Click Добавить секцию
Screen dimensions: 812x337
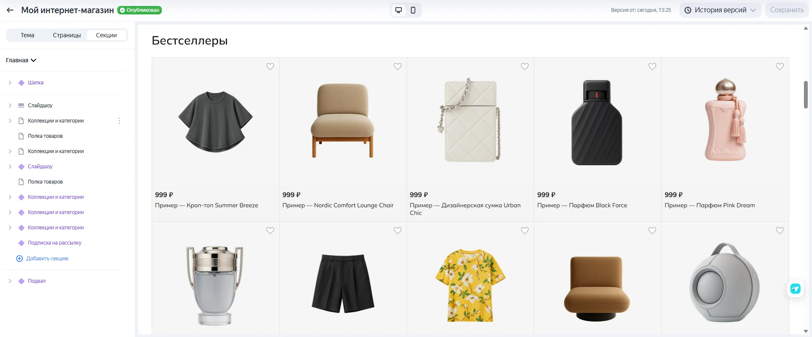(x=42, y=259)
